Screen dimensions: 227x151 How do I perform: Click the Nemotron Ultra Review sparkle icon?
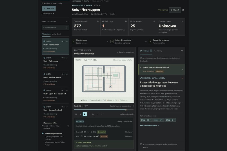(141, 78)
